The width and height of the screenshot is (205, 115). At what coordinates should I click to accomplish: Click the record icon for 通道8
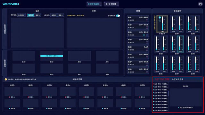[x=147, y=72]
